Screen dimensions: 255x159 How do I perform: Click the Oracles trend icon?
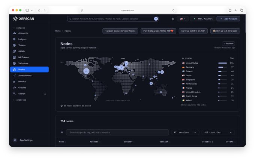pos(14,88)
